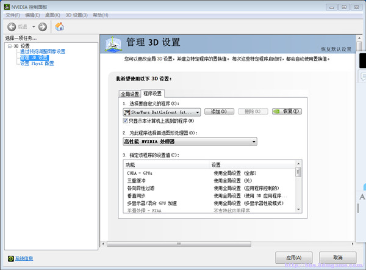Image resolution: width=366 pixels, height=270 pixels.
Task: Click main panel scroll up arrow
Action: click(359, 38)
